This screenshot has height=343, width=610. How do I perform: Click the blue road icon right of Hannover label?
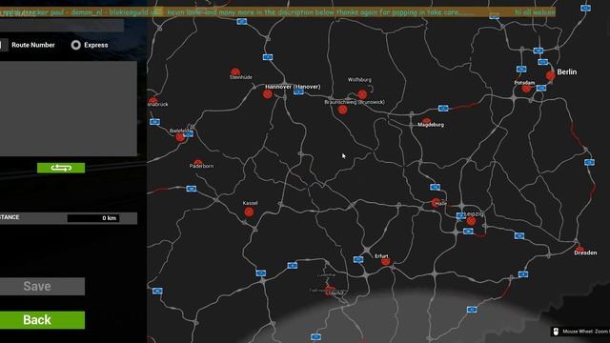298,91
